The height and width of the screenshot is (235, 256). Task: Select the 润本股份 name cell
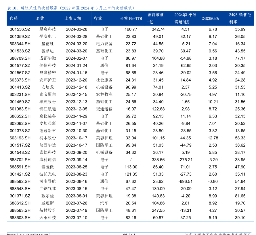48,138
